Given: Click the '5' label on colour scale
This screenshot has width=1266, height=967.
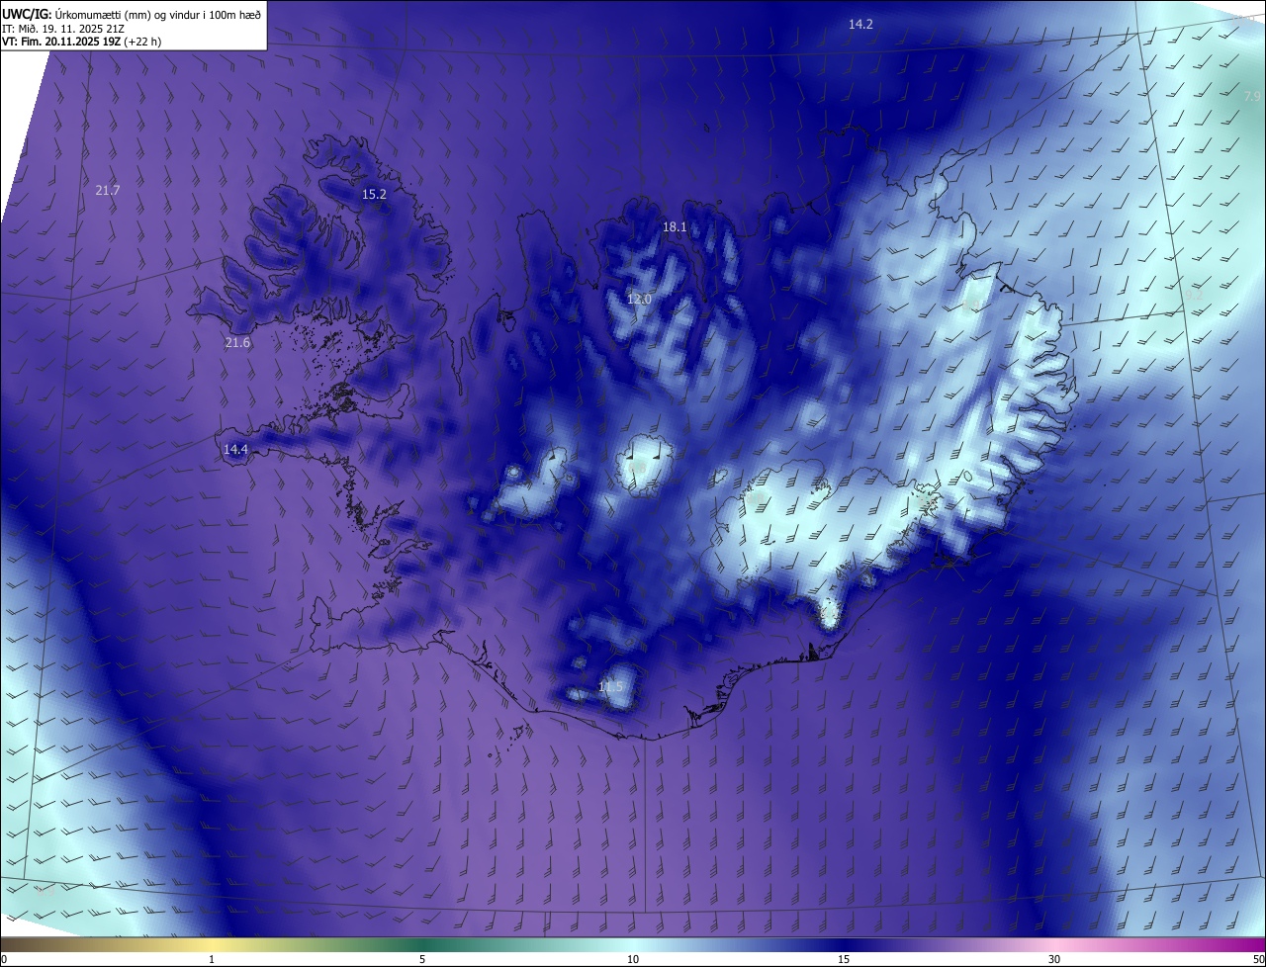Looking at the screenshot, I should tap(422, 960).
